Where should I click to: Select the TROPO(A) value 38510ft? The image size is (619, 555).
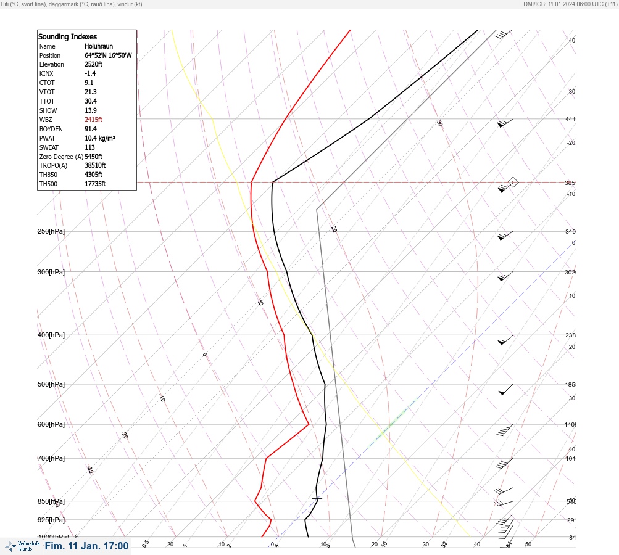coord(95,165)
